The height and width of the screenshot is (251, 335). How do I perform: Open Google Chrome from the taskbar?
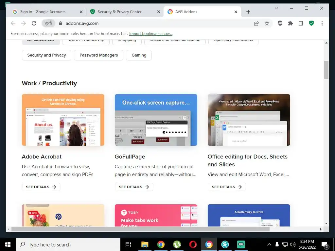point(161,244)
